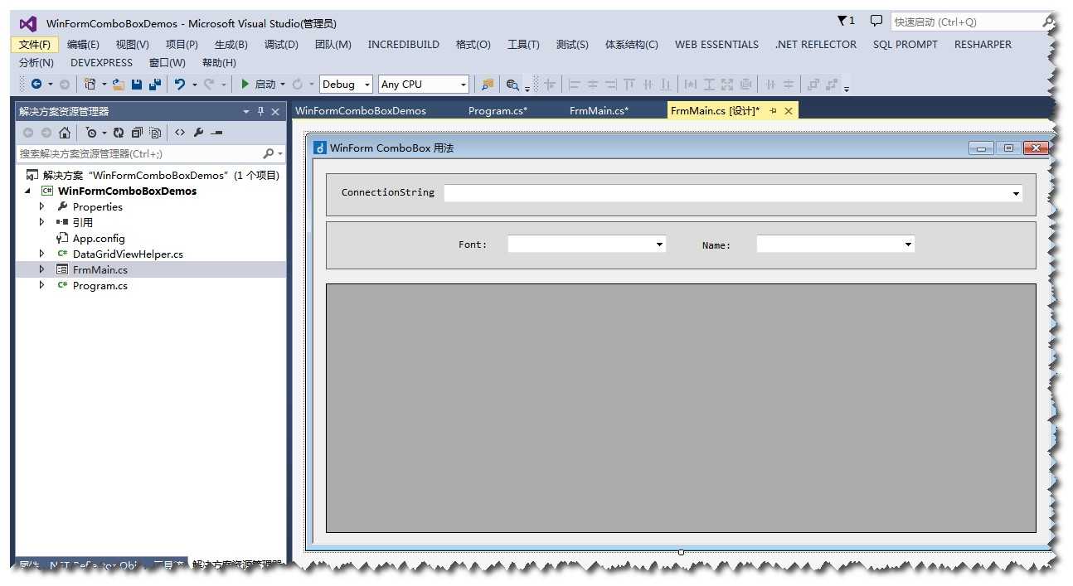Expand the 引用 references node
Screen dimensions: 1073x586
(42, 222)
